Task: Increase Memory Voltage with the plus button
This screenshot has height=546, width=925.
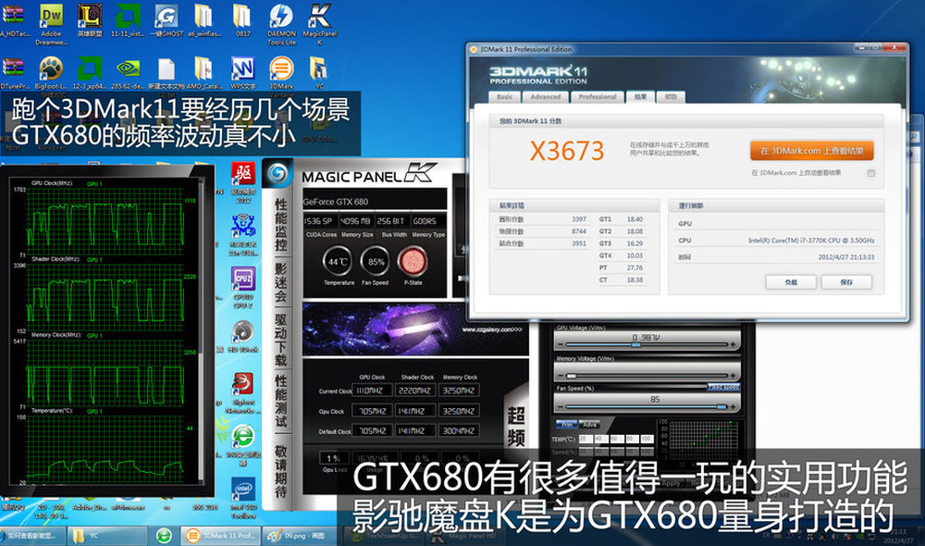Action: tap(733, 376)
